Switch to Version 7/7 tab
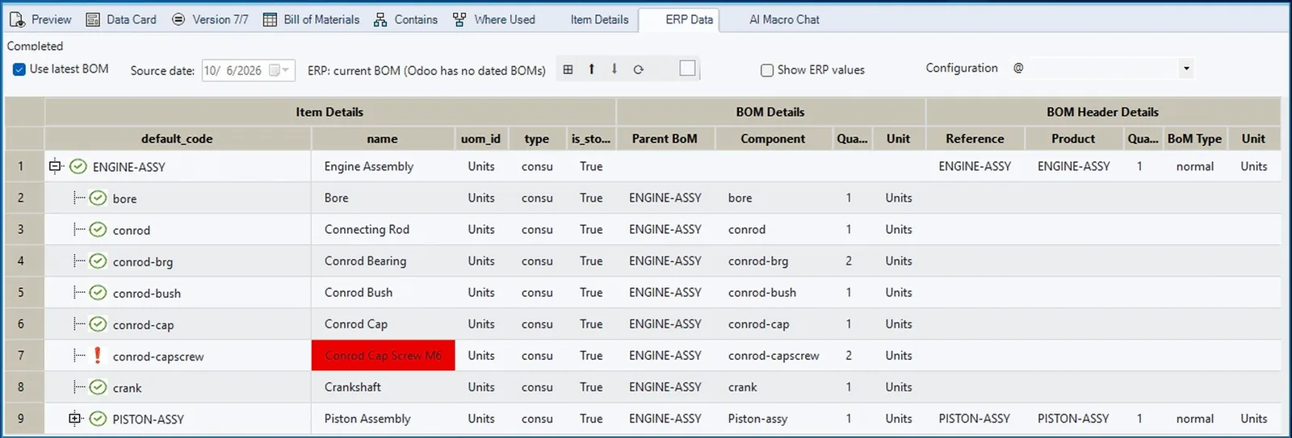This screenshot has width=1292, height=438. 210,19
